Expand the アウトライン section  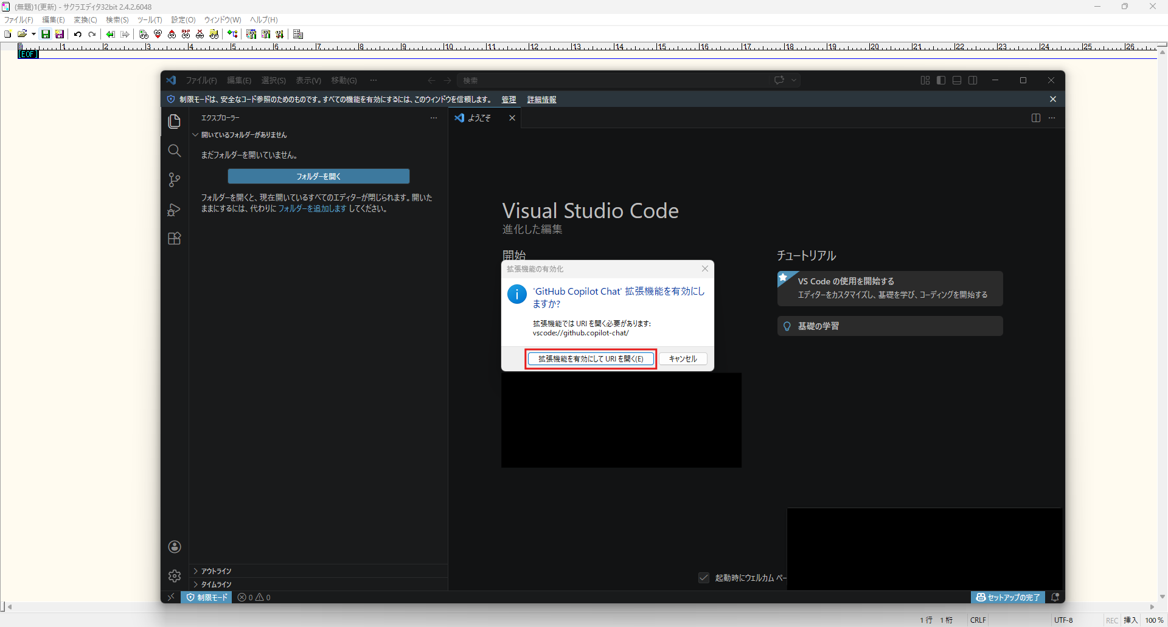pyautogui.click(x=216, y=571)
